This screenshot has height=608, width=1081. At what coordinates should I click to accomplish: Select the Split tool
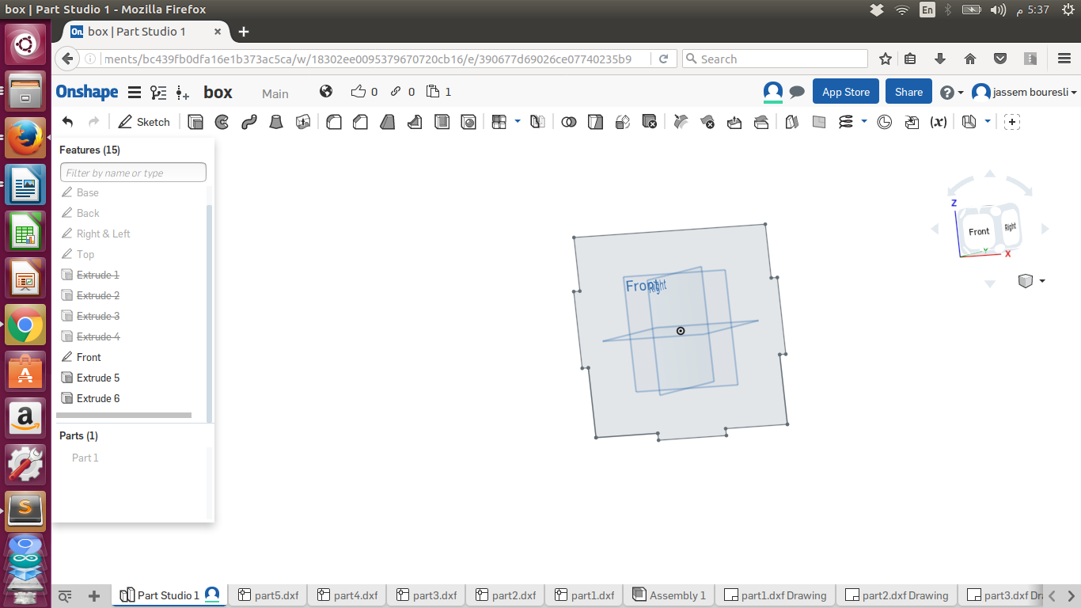tap(595, 122)
